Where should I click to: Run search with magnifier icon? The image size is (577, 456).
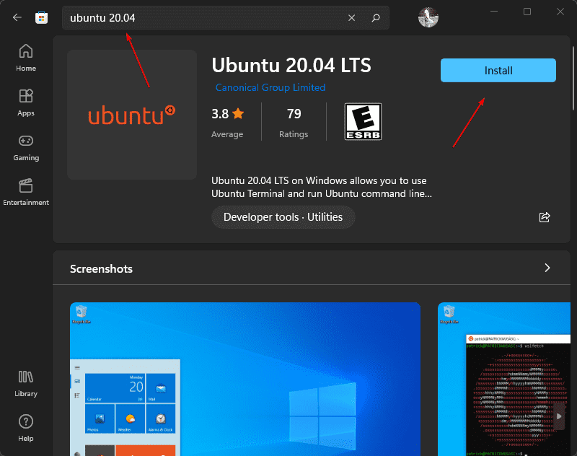376,17
